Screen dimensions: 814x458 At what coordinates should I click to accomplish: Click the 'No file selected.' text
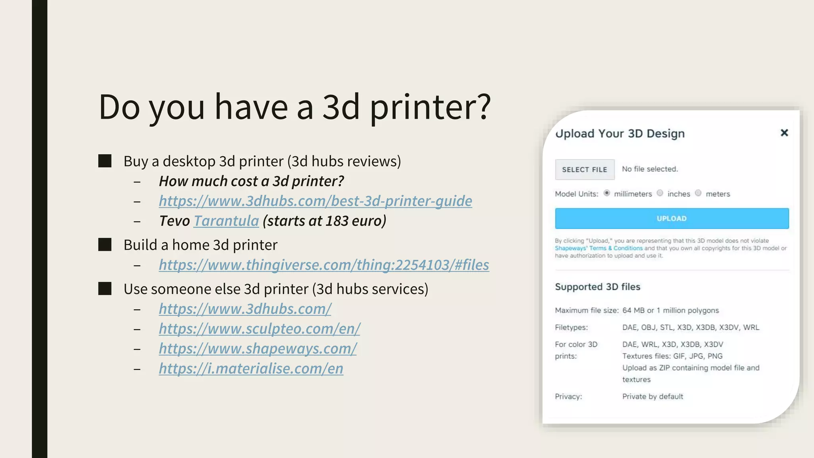650,169
